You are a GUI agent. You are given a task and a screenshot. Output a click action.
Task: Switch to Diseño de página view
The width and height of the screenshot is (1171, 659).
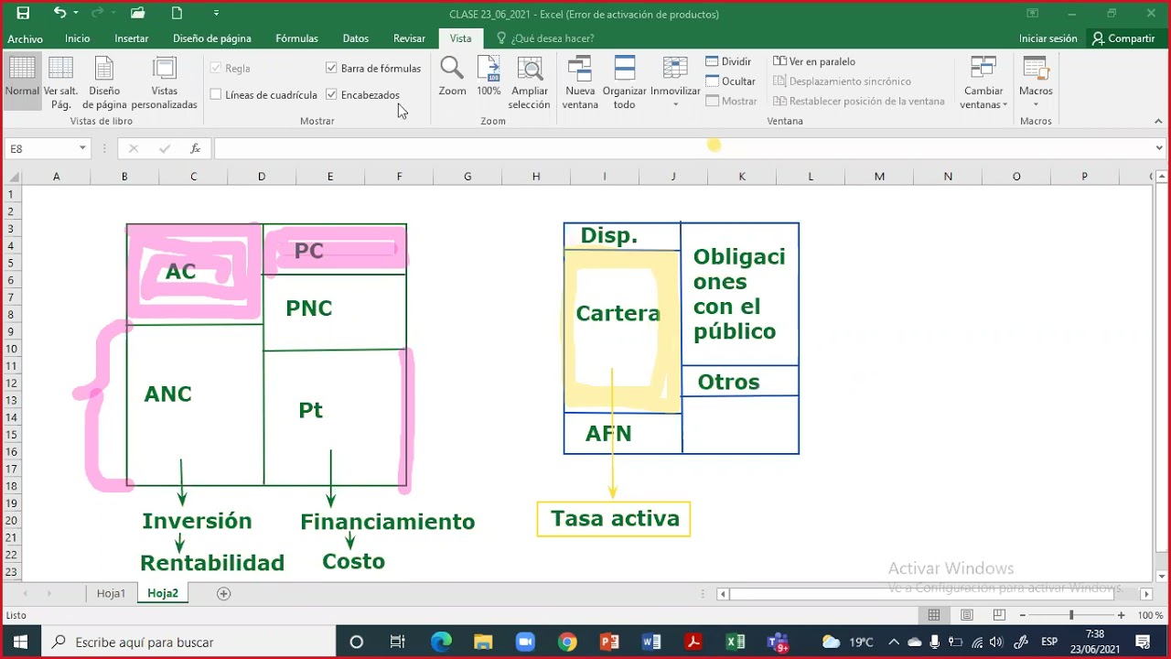(x=104, y=82)
